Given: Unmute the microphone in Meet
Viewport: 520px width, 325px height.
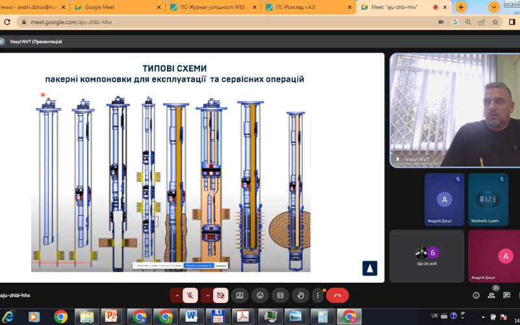Looking at the screenshot, I should tap(190, 295).
